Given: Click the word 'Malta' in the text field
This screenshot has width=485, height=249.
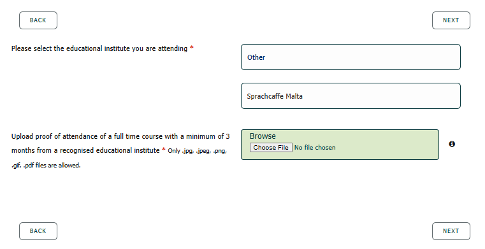Looking at the screenshot, I should pyautogui.click(x=294, y=96).
